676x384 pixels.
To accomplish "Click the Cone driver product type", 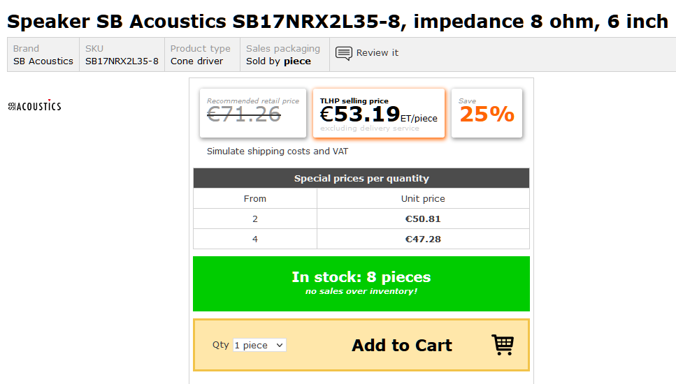I will coord(196,61).
